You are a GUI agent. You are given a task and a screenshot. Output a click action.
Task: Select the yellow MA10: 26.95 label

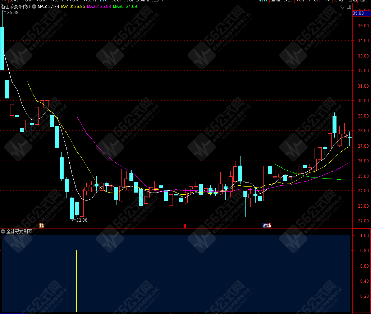(x=73, y=6)
